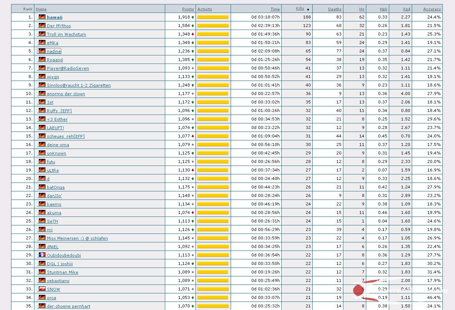455x310 pixels.
Task: Click gray trend dot in enormo der clown row
Action: 193,94
